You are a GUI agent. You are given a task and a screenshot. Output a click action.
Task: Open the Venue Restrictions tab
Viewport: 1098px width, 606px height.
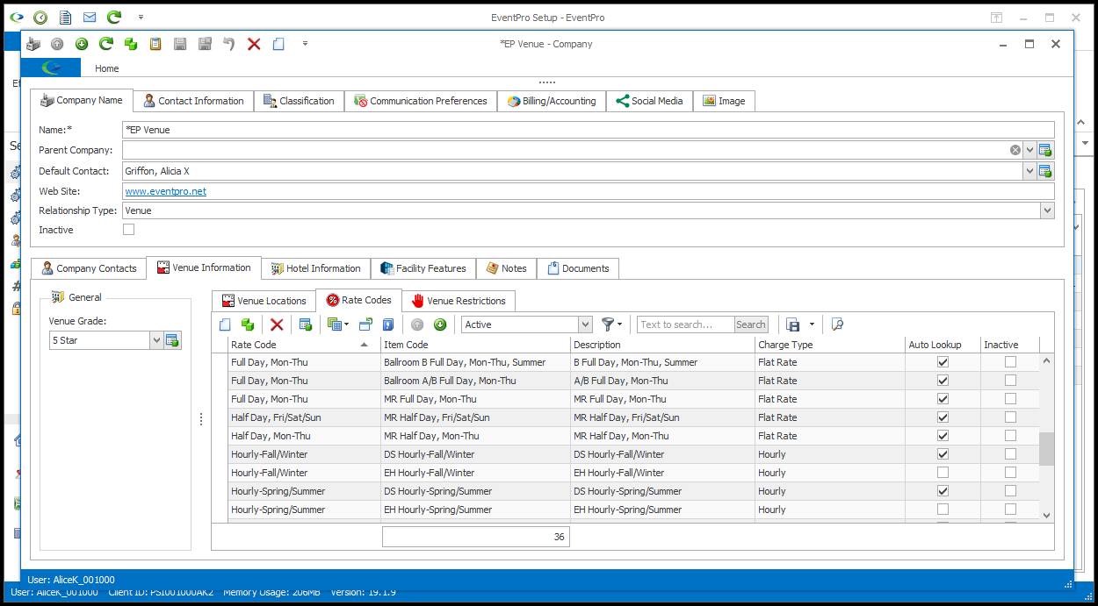click(459, 301)
